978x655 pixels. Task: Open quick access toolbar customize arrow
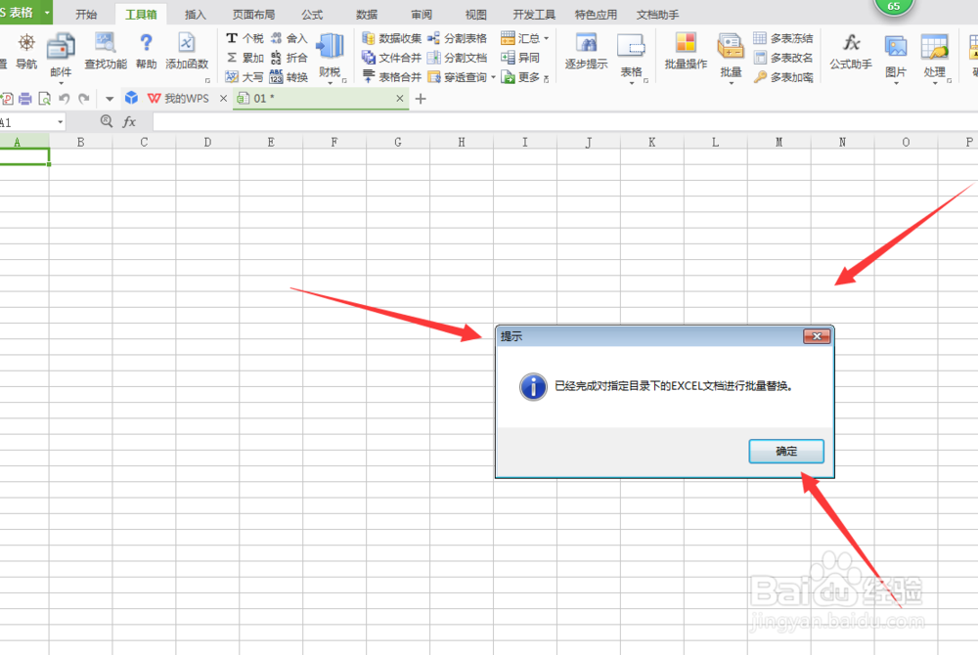coord(110,99)
